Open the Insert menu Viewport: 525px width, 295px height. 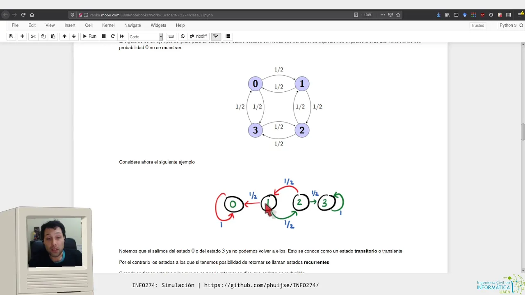click(70, 25)
